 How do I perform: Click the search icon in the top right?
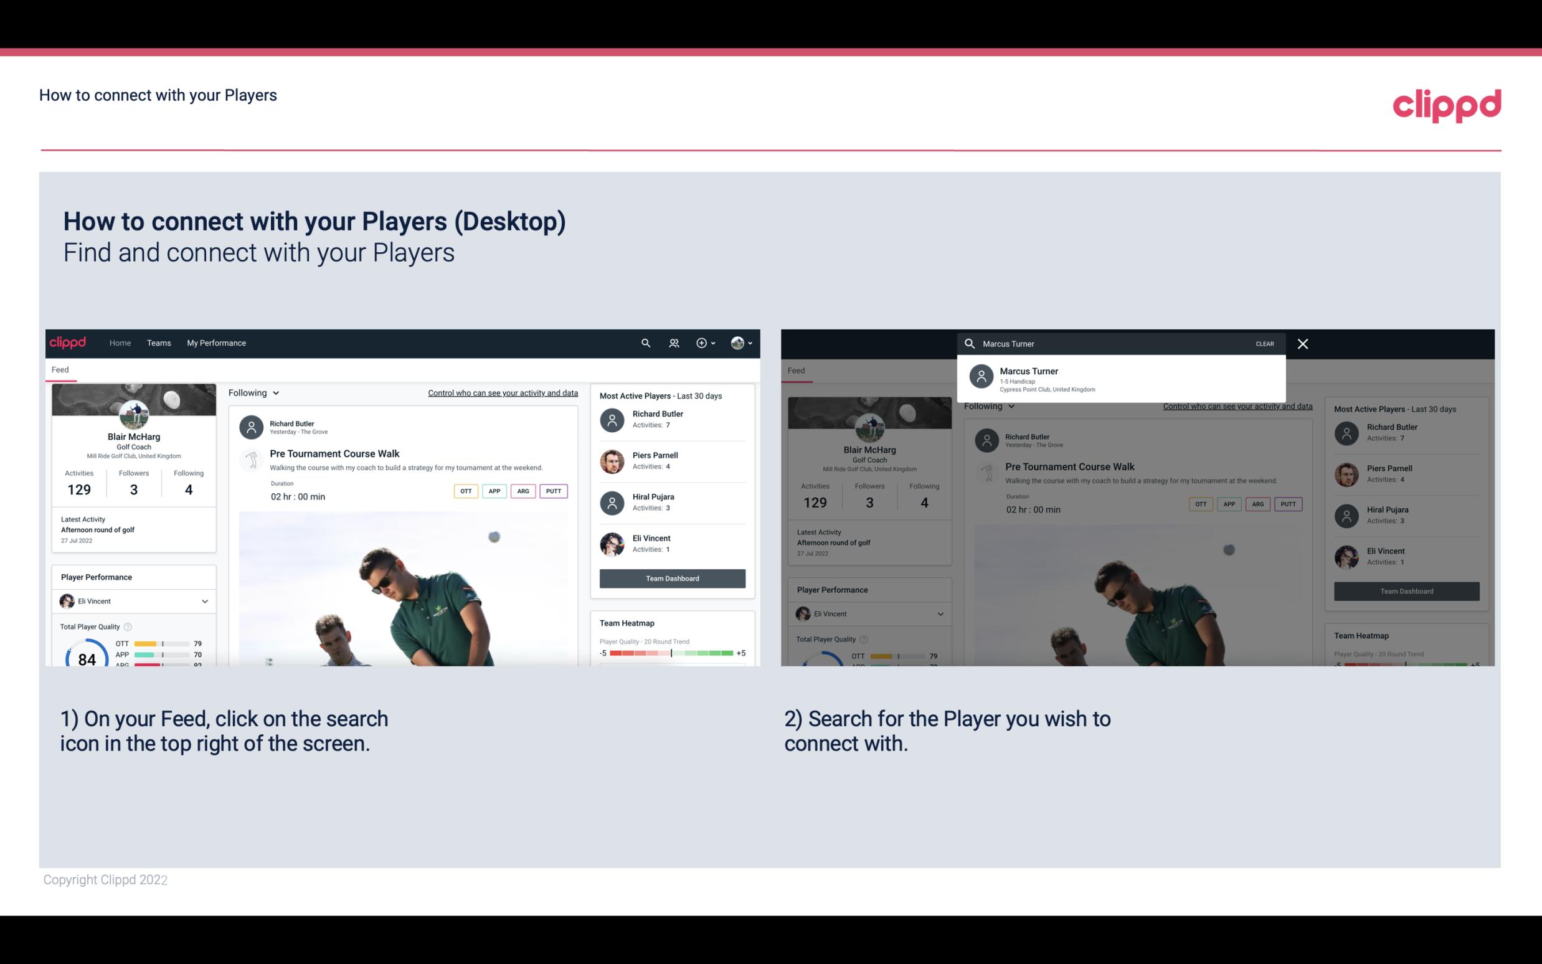click(645, 342)
